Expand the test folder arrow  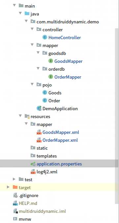[14, 179]
